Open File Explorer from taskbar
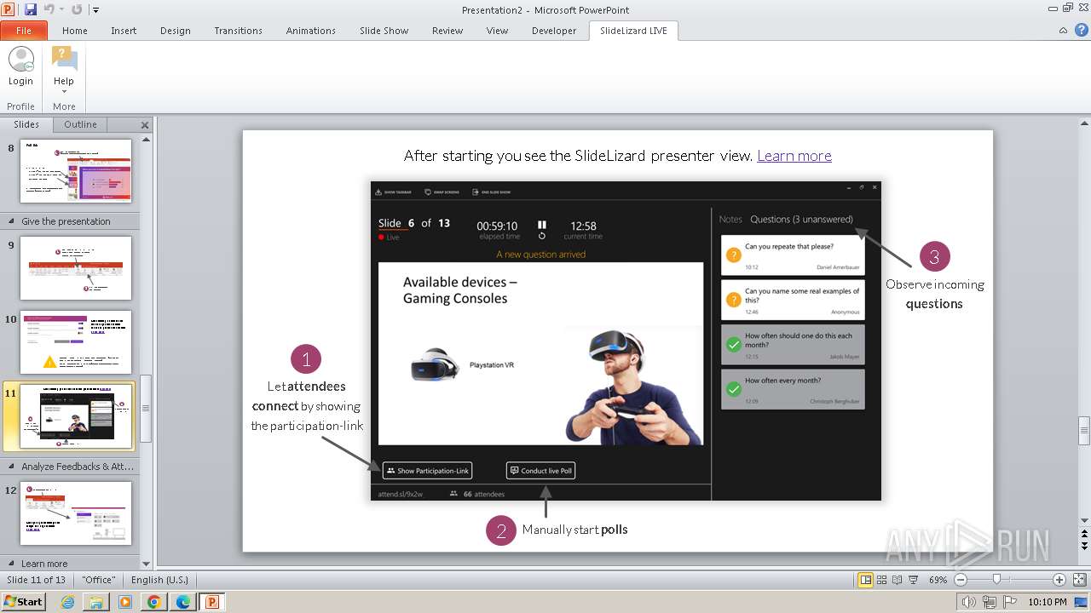The image size is (1091, 613). (x=96, y=602)
